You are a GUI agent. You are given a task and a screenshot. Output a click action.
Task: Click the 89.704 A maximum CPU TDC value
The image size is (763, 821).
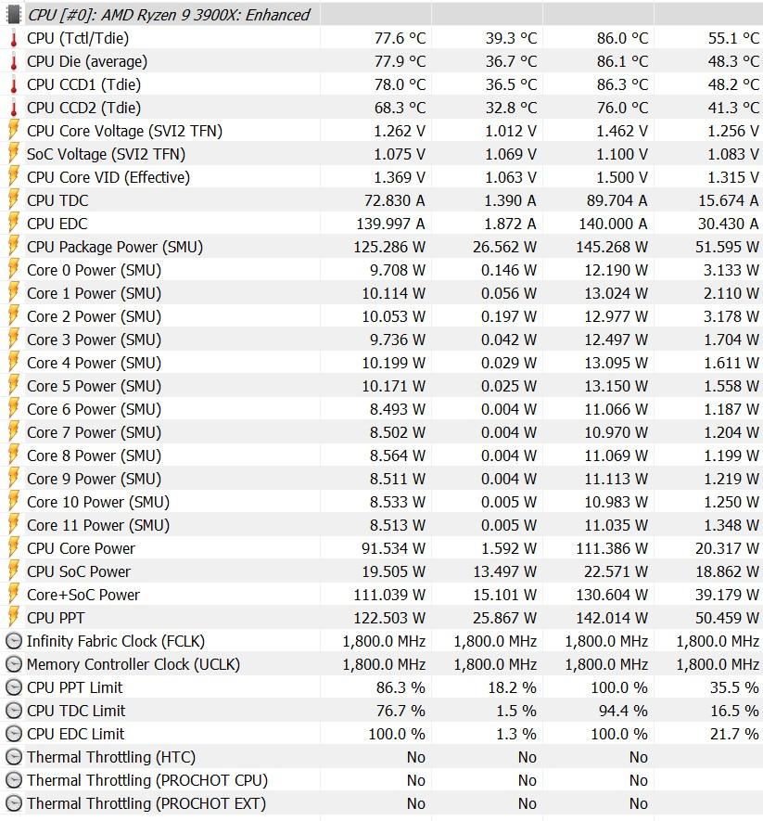click(617, 200)
